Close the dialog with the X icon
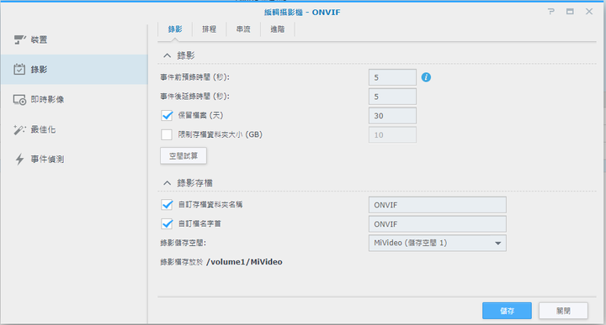Screen dimensions: 606x325 pos(589,12)
